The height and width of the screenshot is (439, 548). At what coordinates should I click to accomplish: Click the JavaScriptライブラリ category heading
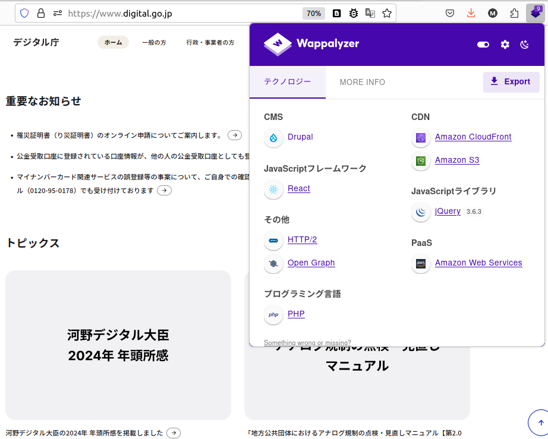point(453,191)
